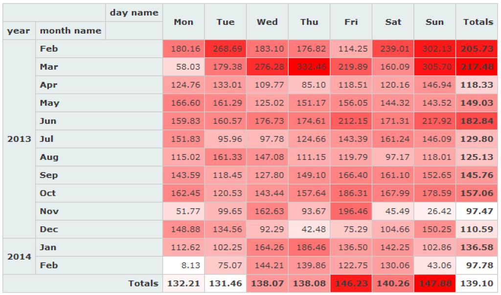Select the 2014 year row header
The height and width of the screenshot is (295, 501).
[19, 256]
